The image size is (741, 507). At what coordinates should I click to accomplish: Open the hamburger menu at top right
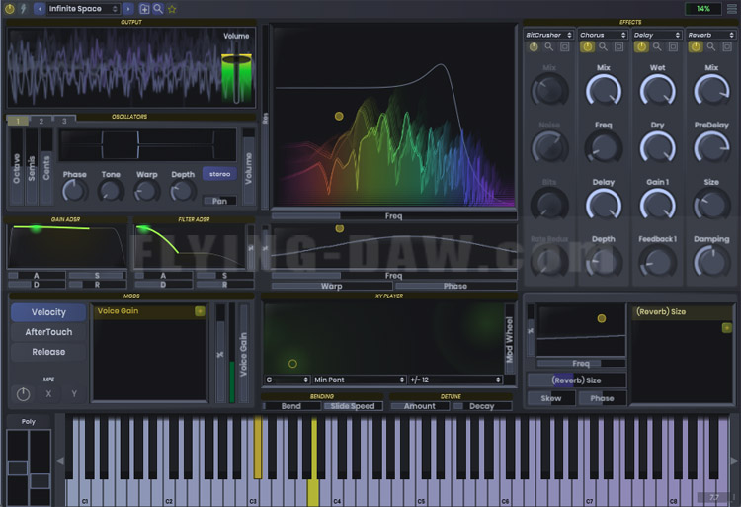pos(731,9)
